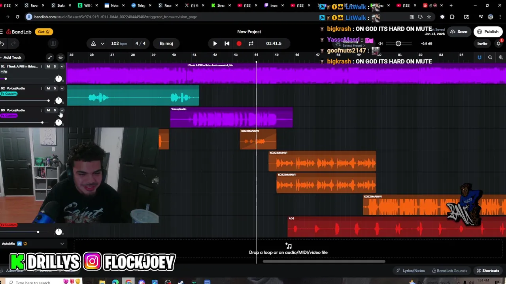This screenshot has width=506, height=284.
Task: Click the Invite button
Action: [x=482, y=43]
